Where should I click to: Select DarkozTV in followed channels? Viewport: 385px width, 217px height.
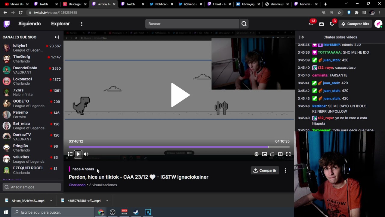[x=32, y=137]
